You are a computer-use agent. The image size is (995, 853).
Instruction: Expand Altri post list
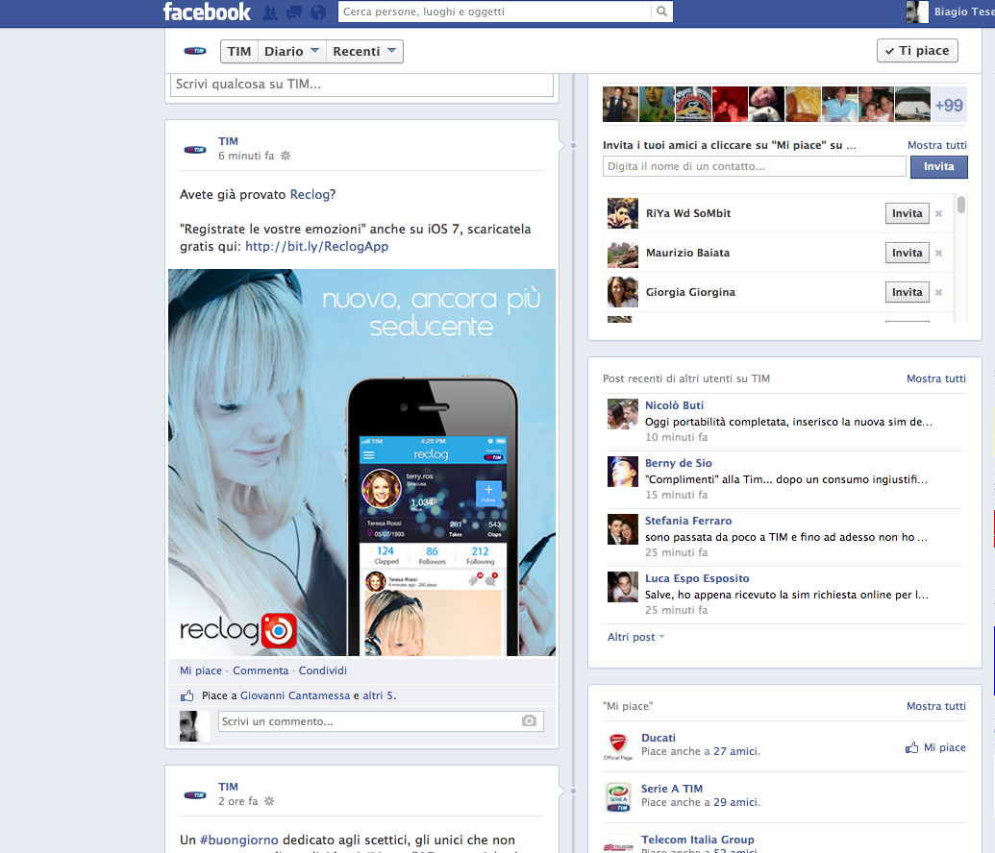[x=635, y=637]
